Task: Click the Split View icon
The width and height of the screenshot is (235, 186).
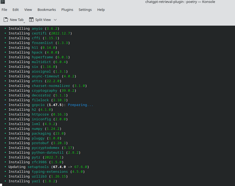Action: click(x=31, y=20)
